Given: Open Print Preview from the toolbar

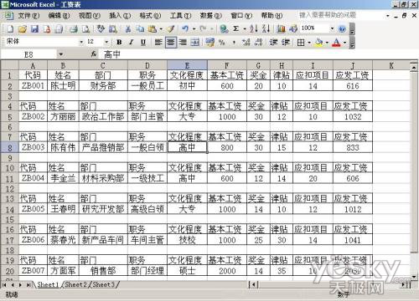Looking at the screenshot, I should [85, 28].
